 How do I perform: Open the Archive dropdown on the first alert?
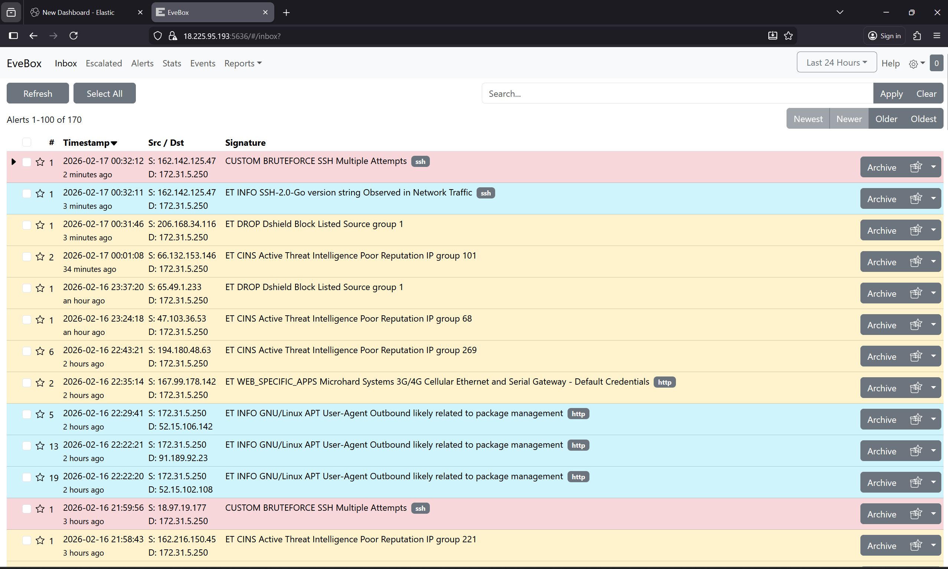coord(934,167)
